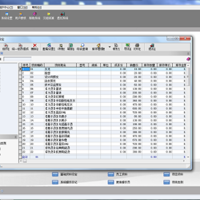200x200 pixels.
Task: Click the purple book icon above the grid
Action: (188, 59)
